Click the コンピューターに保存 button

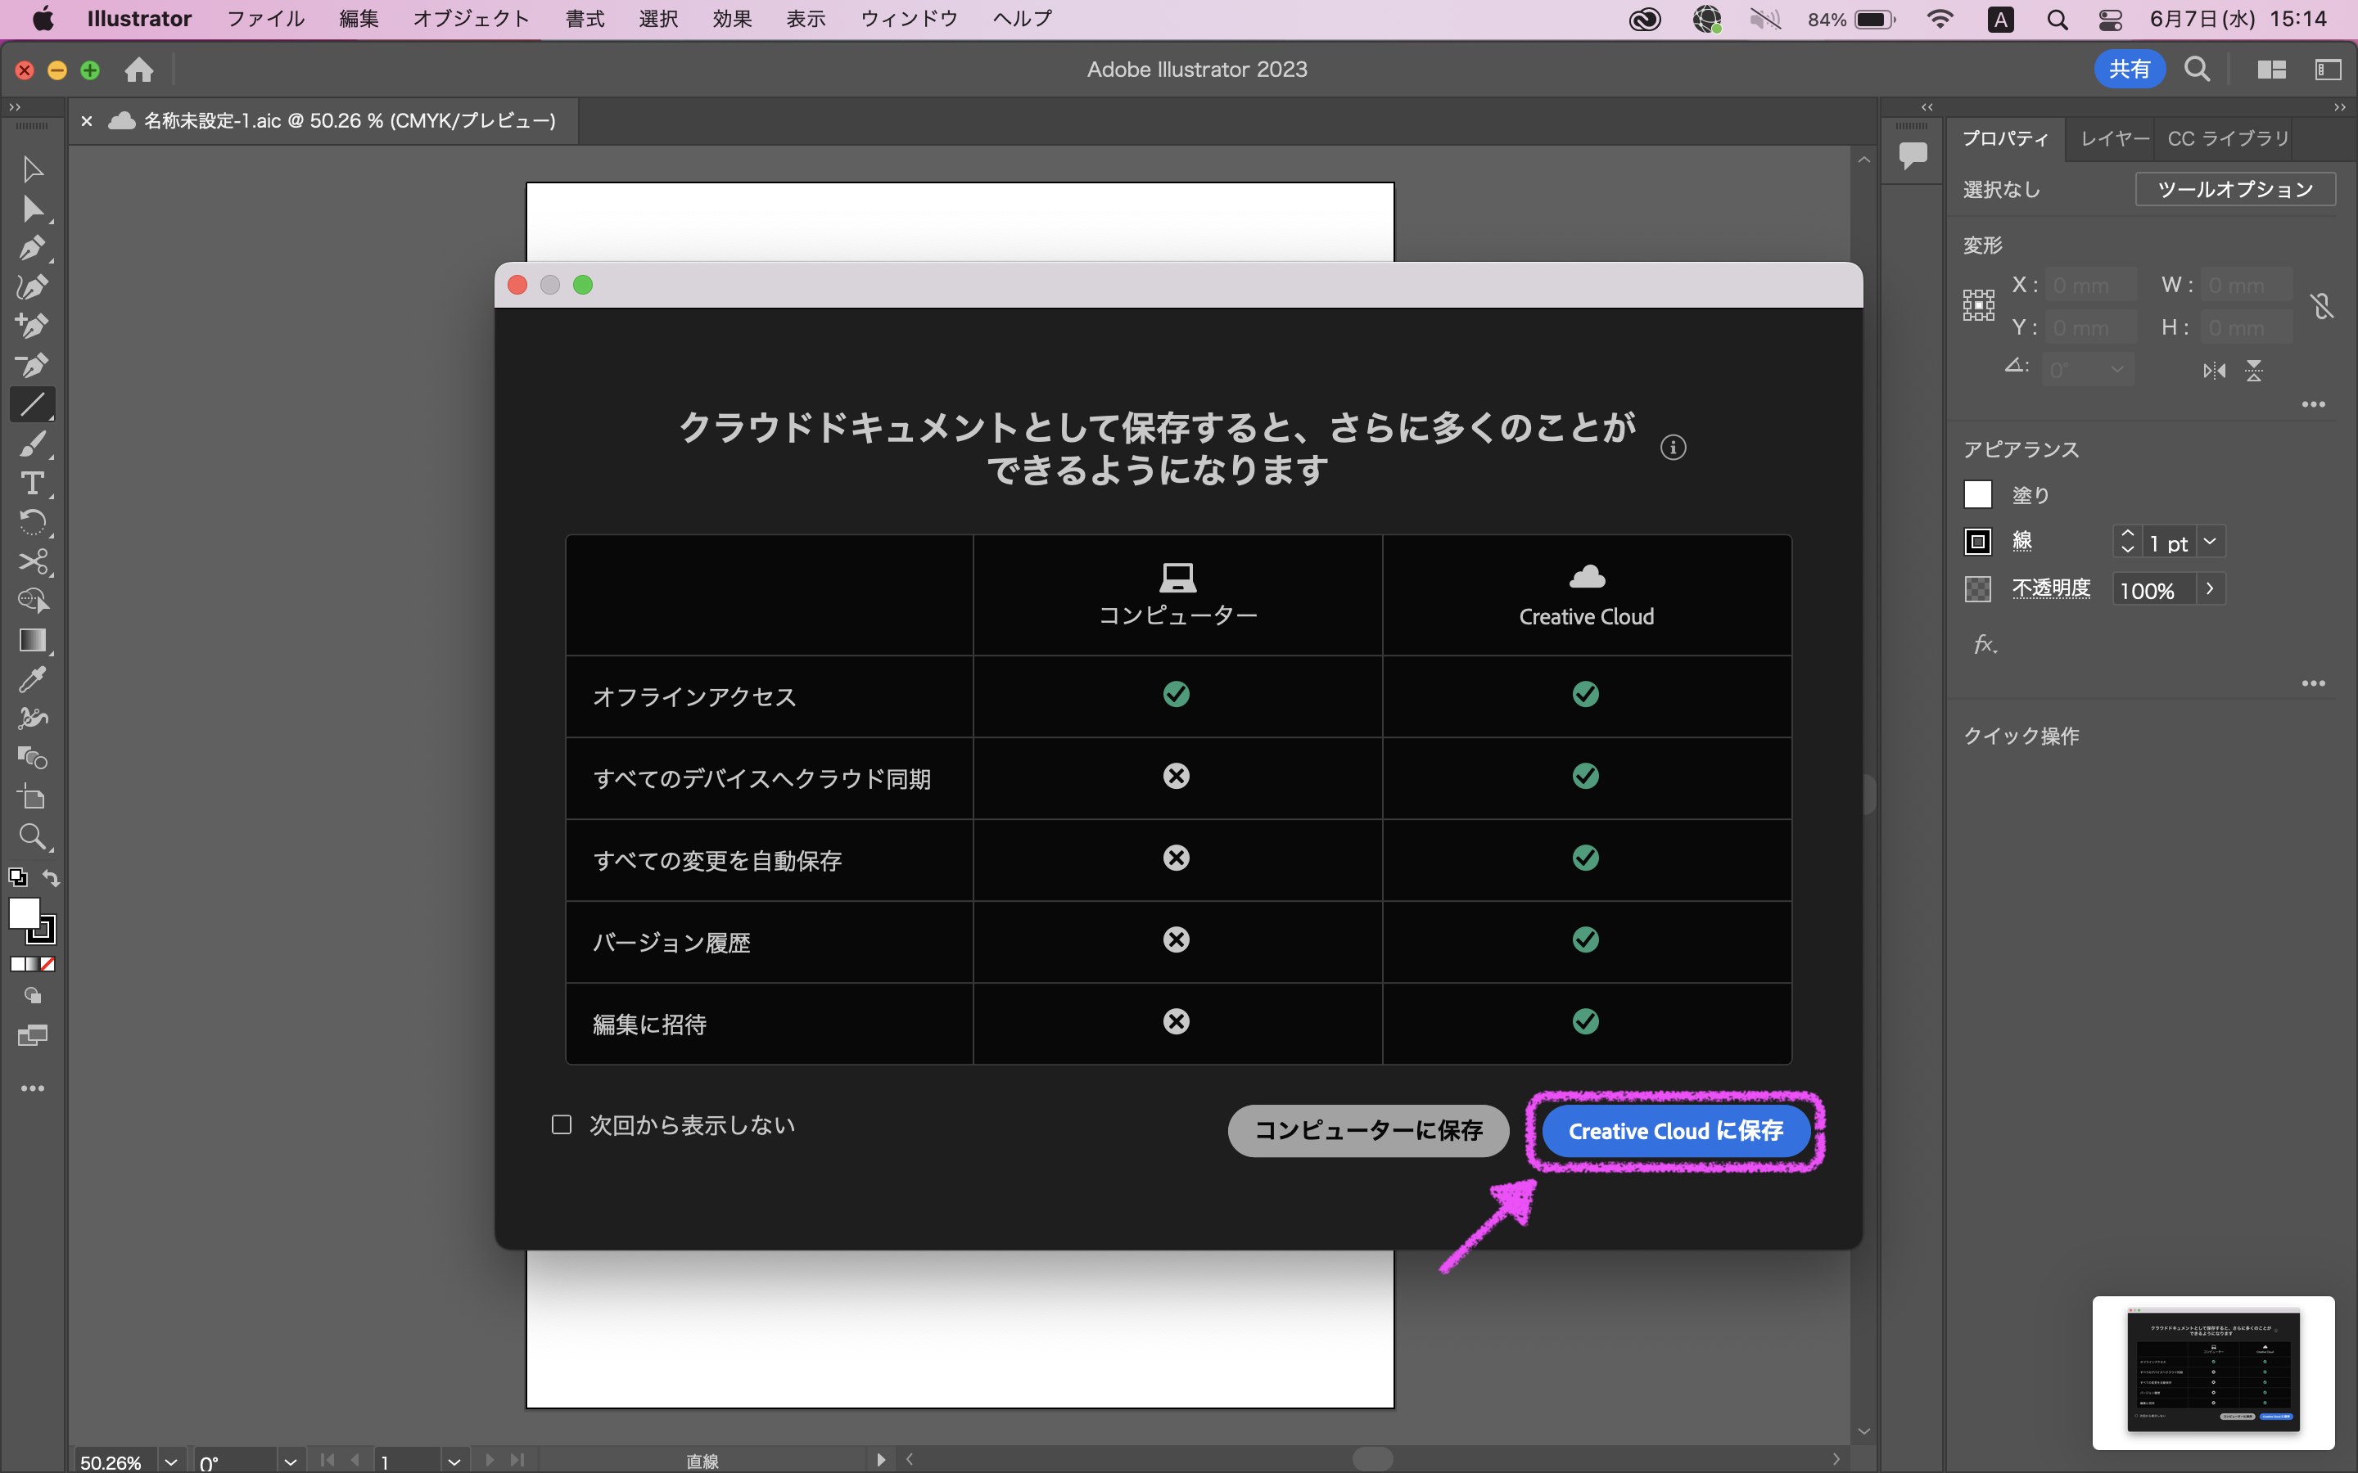point(1368,1131)
